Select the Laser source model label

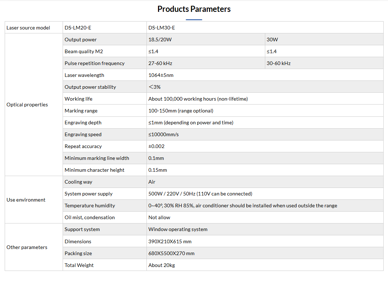(x=28, y=28)
